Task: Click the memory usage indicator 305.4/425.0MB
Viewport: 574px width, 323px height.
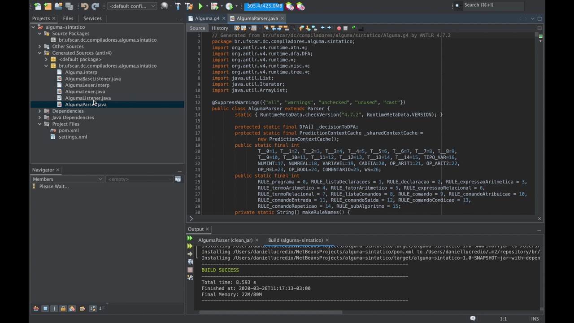Action: click(265, 6)
